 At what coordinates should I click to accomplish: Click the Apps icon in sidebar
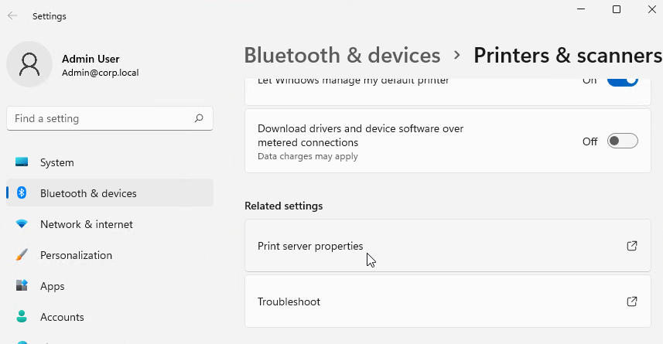click(x=22, y=286)
